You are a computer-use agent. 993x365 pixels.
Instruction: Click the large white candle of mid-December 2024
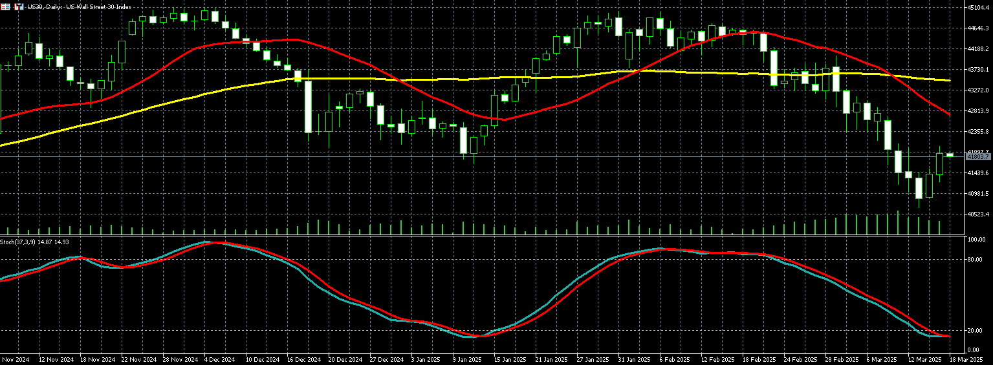(x=308, y=106)
